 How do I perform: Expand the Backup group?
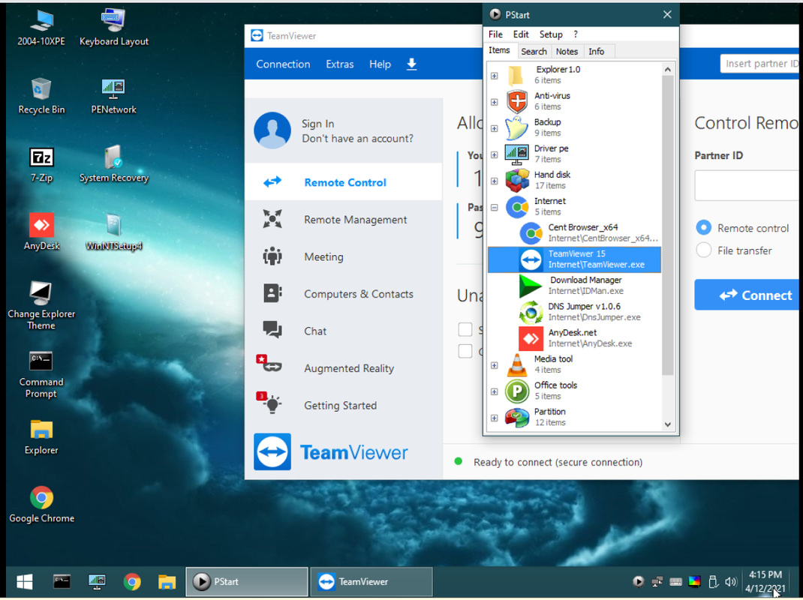[495, 128]
